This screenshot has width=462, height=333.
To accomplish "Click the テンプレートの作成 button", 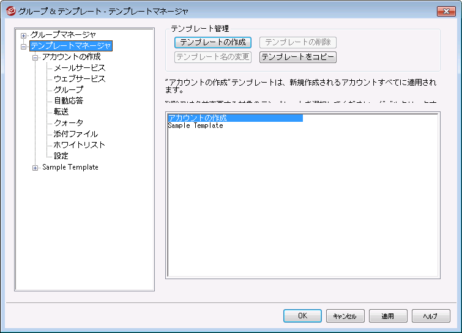I will click(x=212, y=42).
